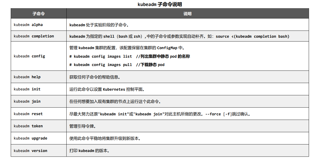Click the kubeadm version cell
Image resolution: width=314 pixels, height=166 pixels.
point(30,150)
